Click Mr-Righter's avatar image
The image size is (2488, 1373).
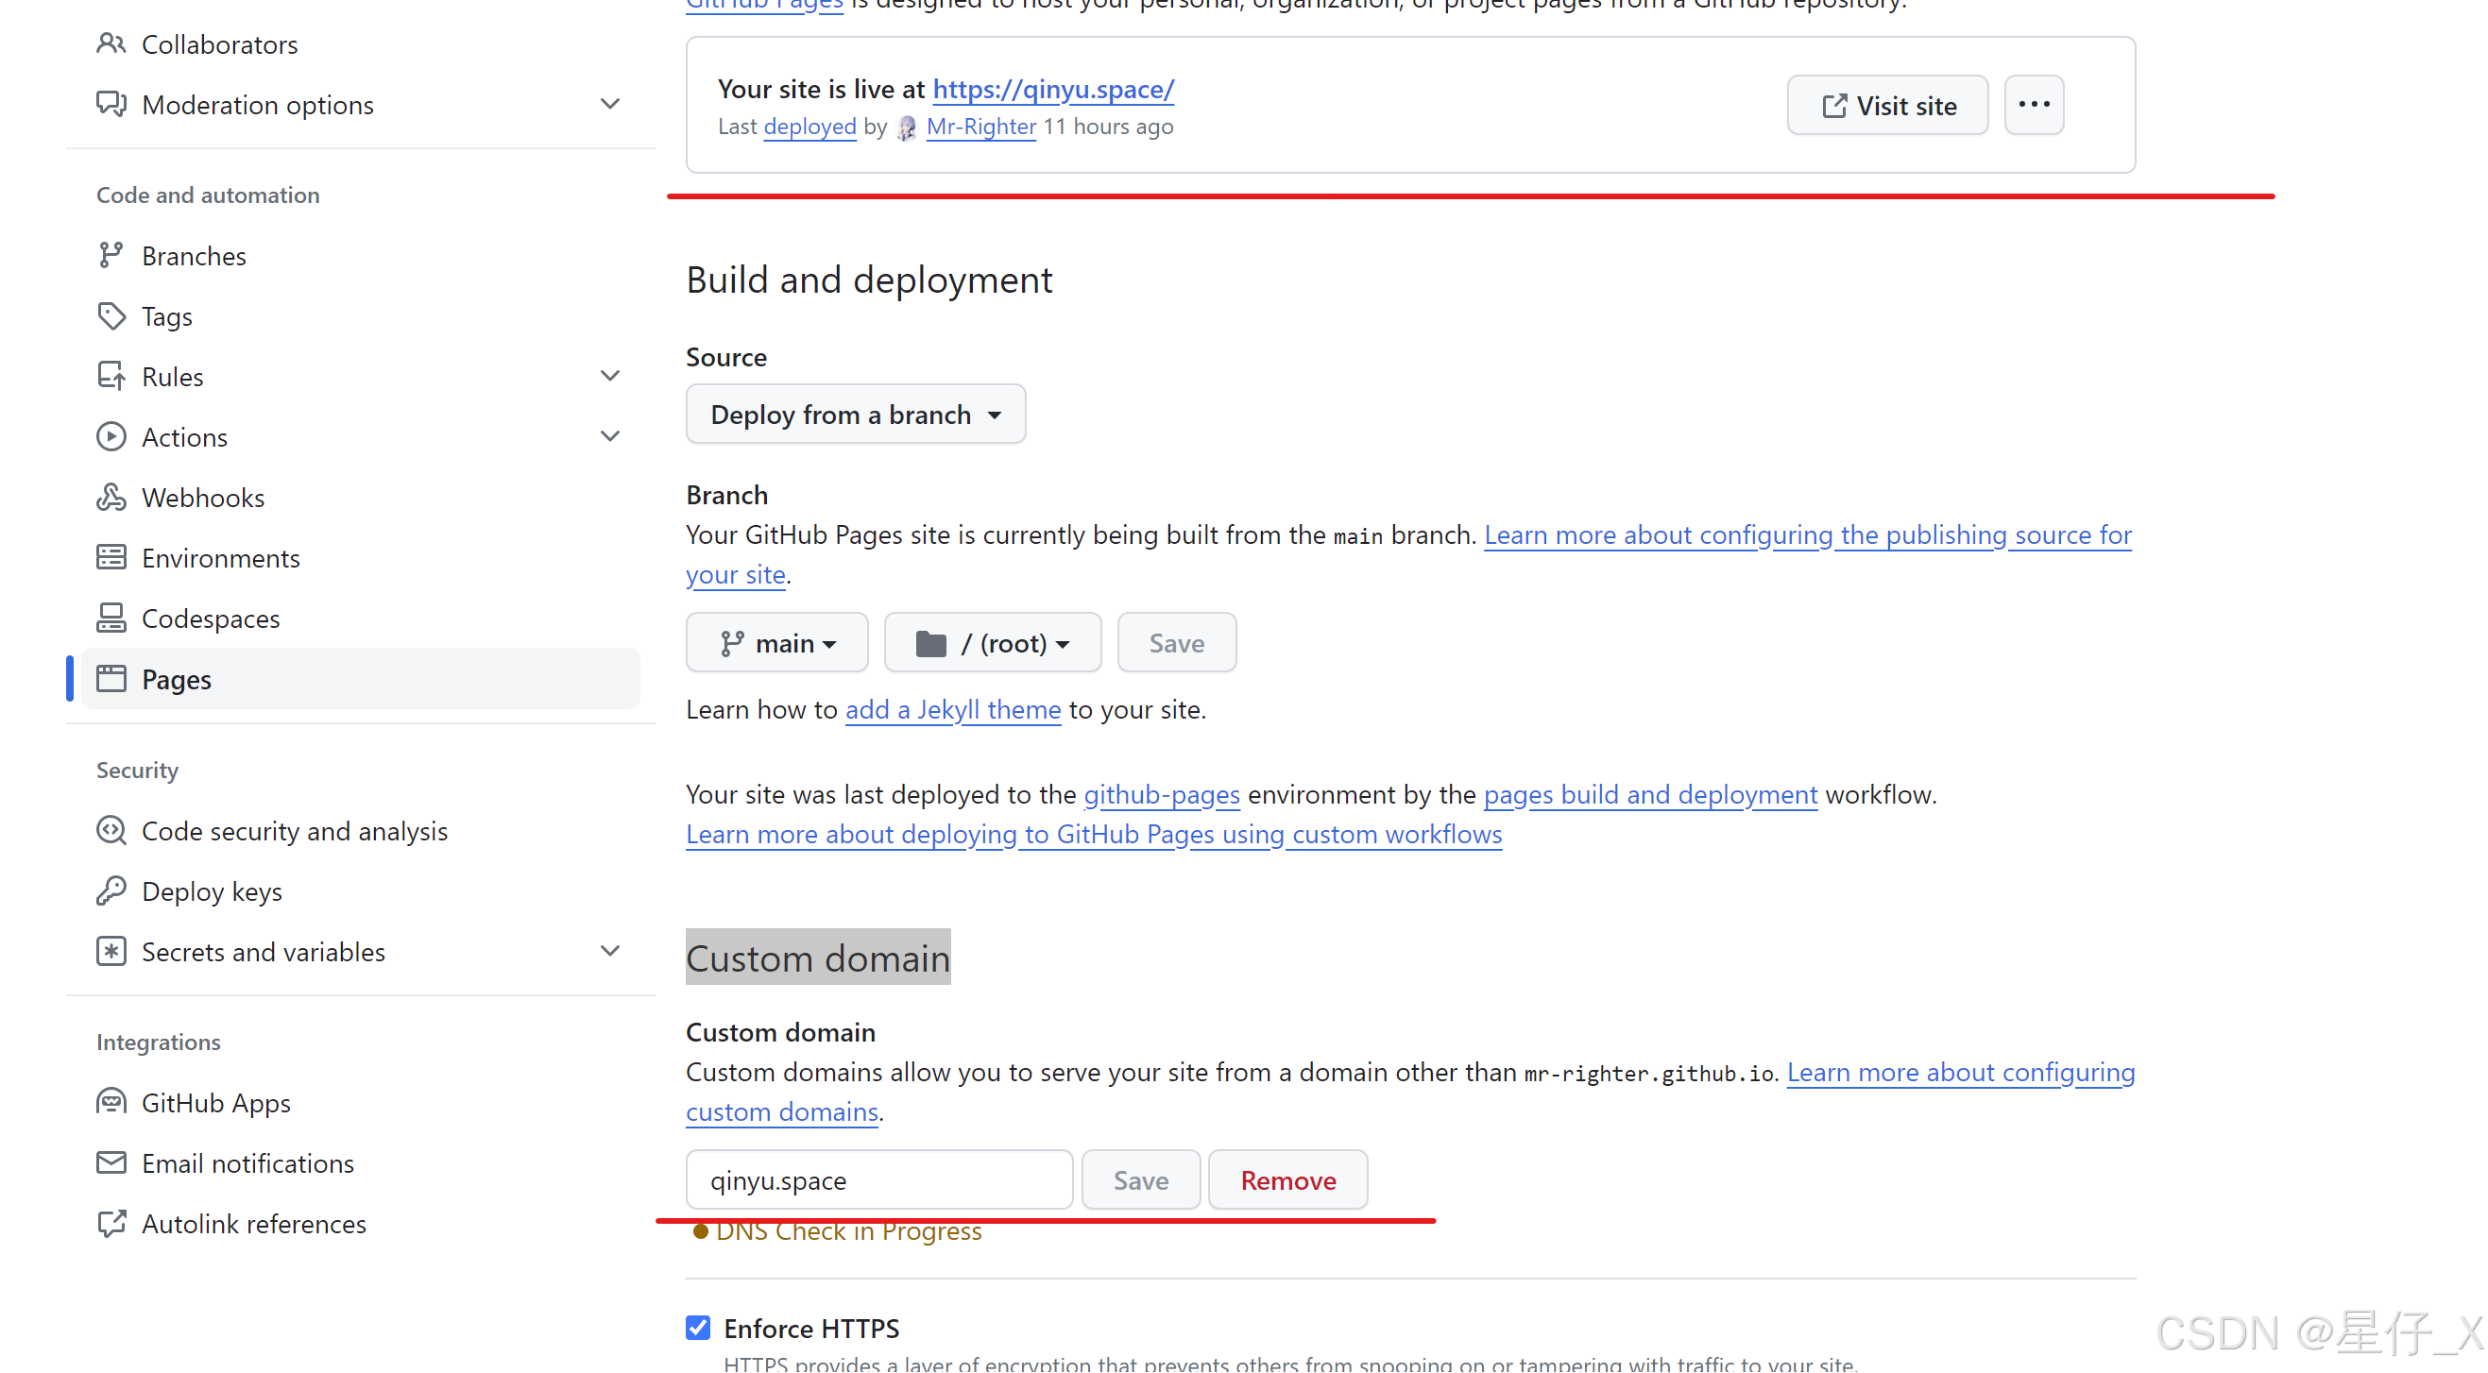tap(906, 127)
